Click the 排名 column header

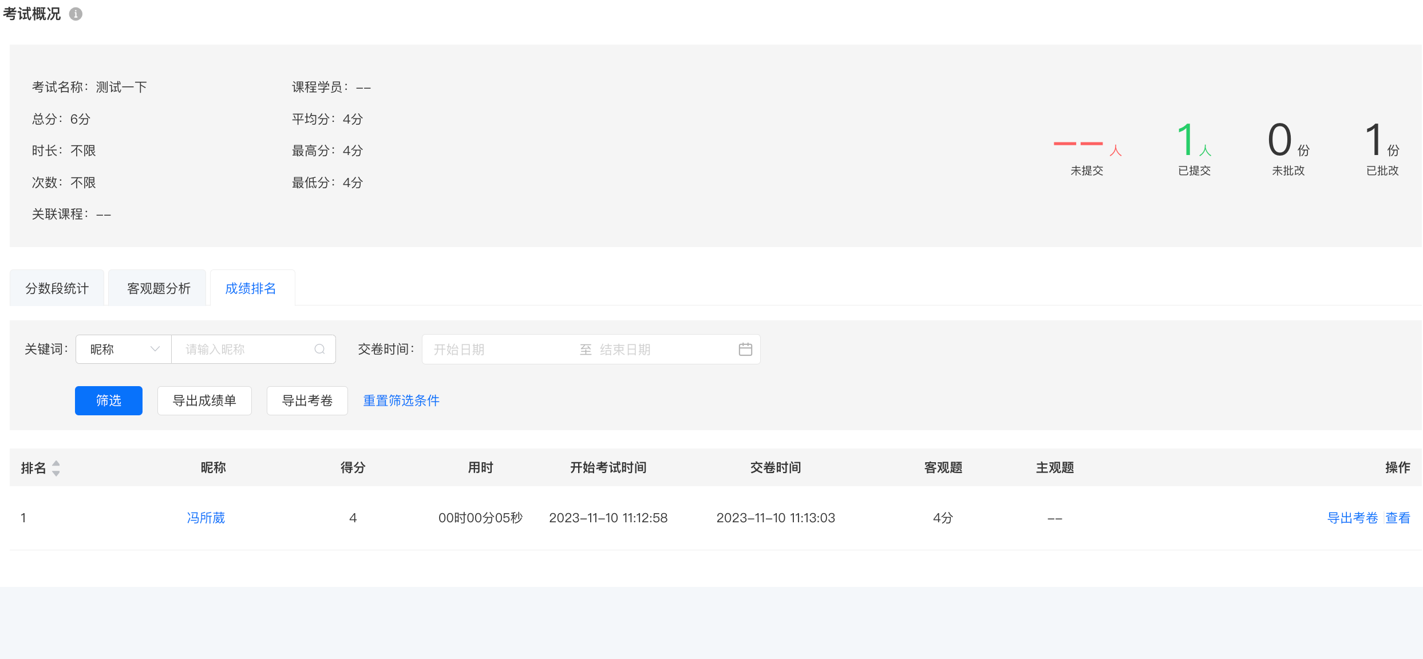[33, 468]
